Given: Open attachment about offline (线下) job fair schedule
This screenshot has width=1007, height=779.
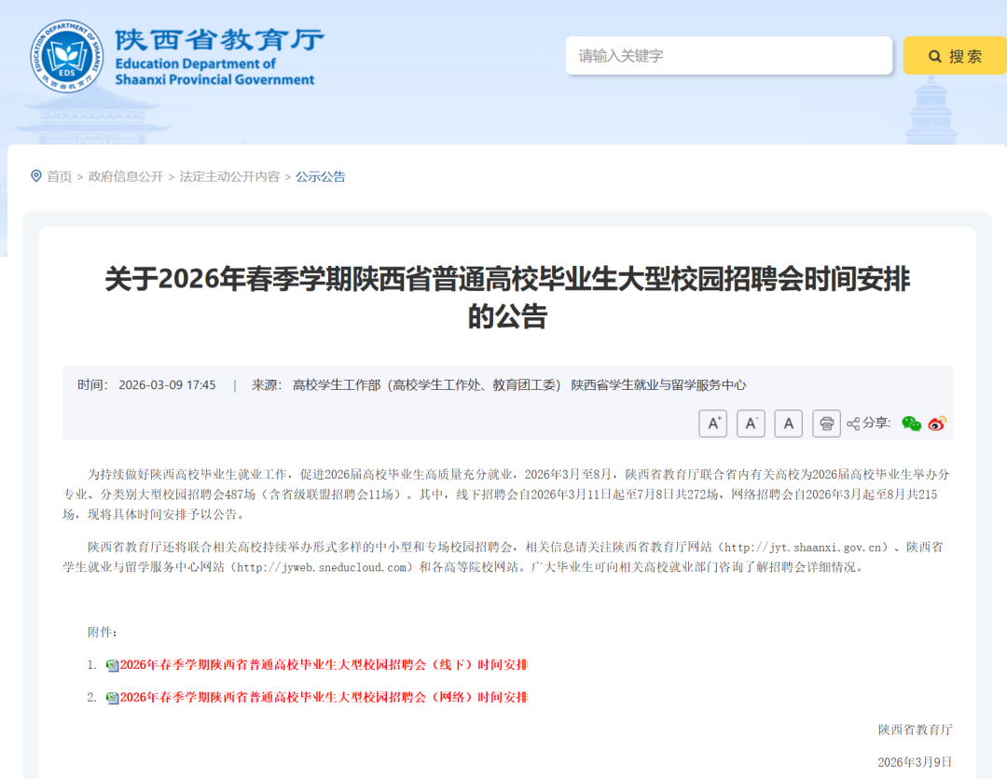Looking at the screenshot, I should pyautogui.click(x=324, y=664).
